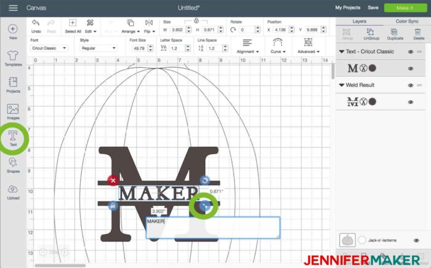Create a New project from sidebar
Viewport: 431px width, 268px height.
[13, 32]
